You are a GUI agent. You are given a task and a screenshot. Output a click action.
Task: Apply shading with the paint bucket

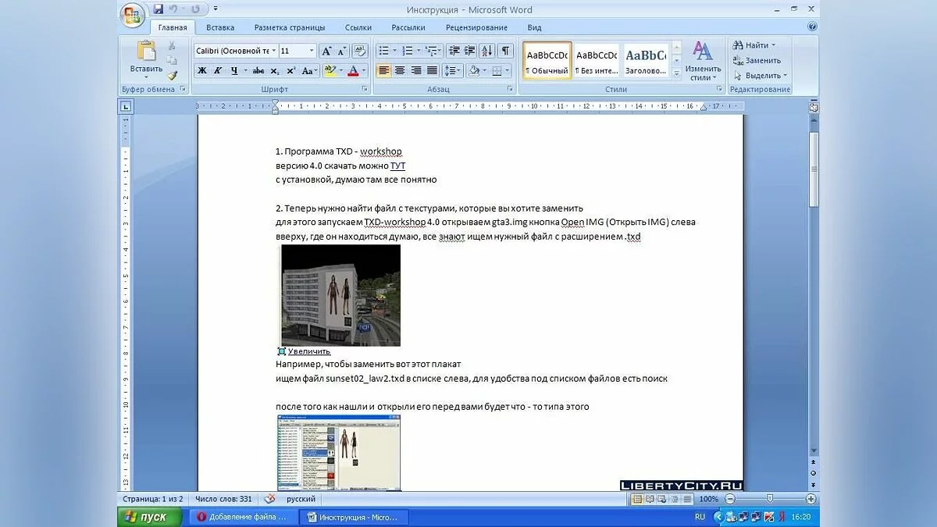point(473,71)
